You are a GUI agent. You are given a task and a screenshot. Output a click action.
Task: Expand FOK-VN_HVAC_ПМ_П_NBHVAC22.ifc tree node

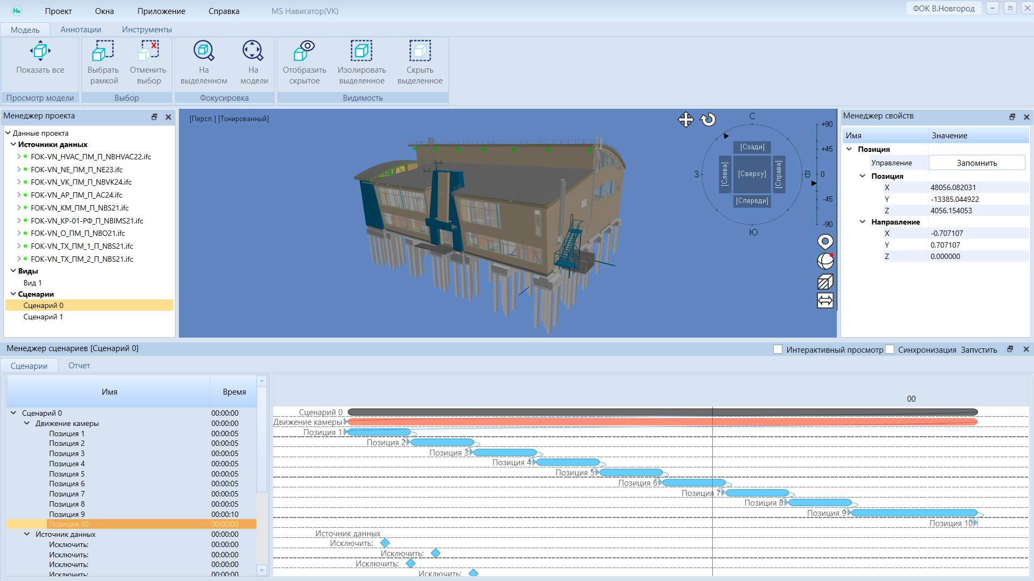(x=19, y=157)
